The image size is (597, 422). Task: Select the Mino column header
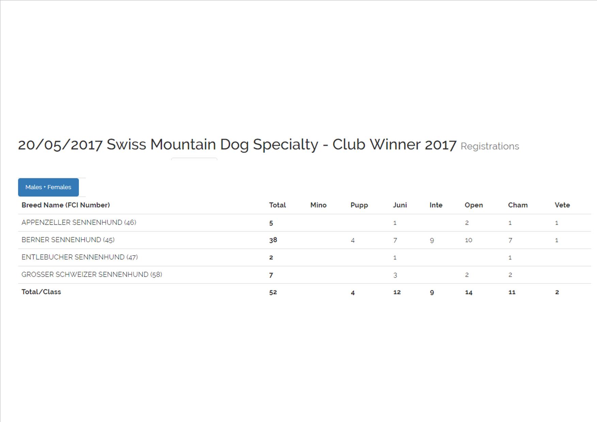(318, 205)
